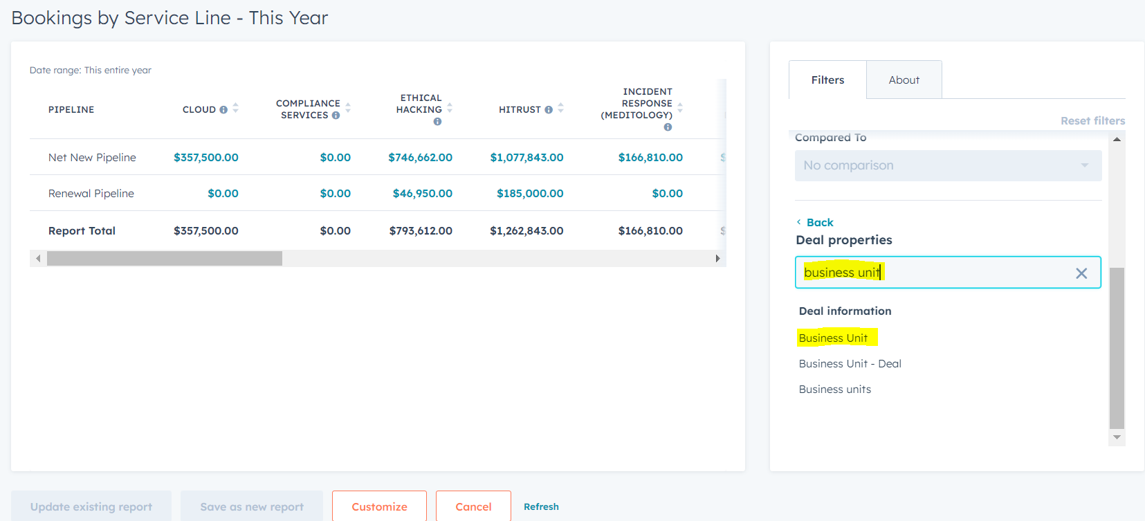Switch to the About tab

(x=904, y=80)
